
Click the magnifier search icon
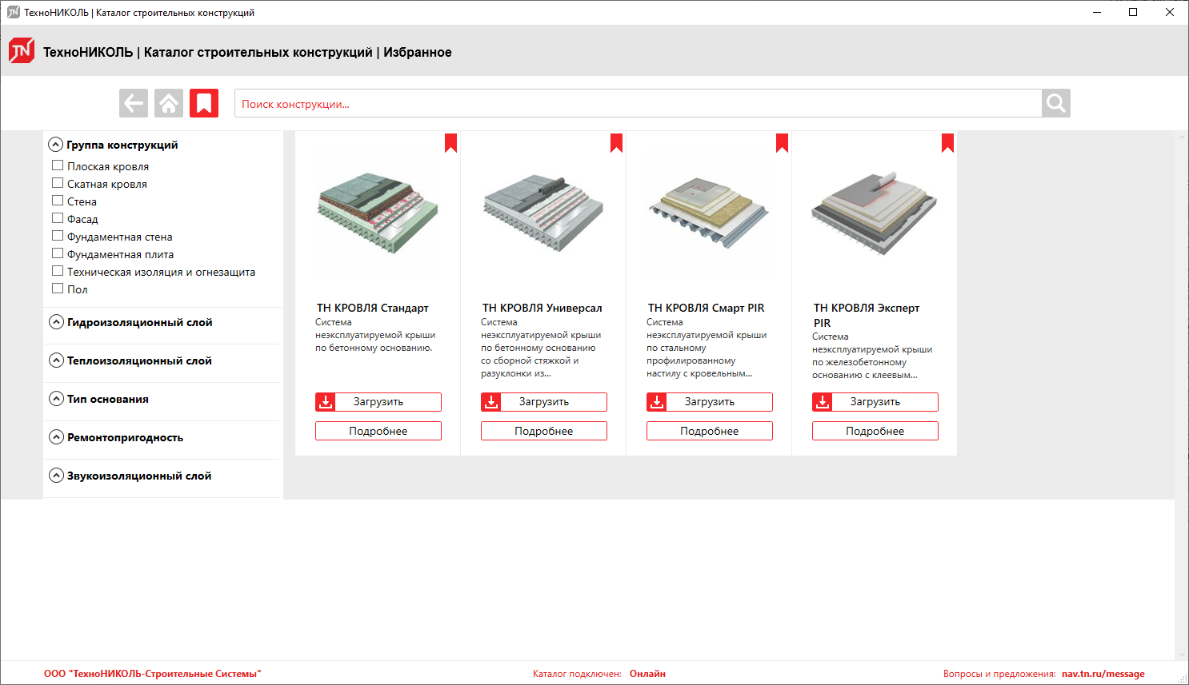(x=1055, y=103)
